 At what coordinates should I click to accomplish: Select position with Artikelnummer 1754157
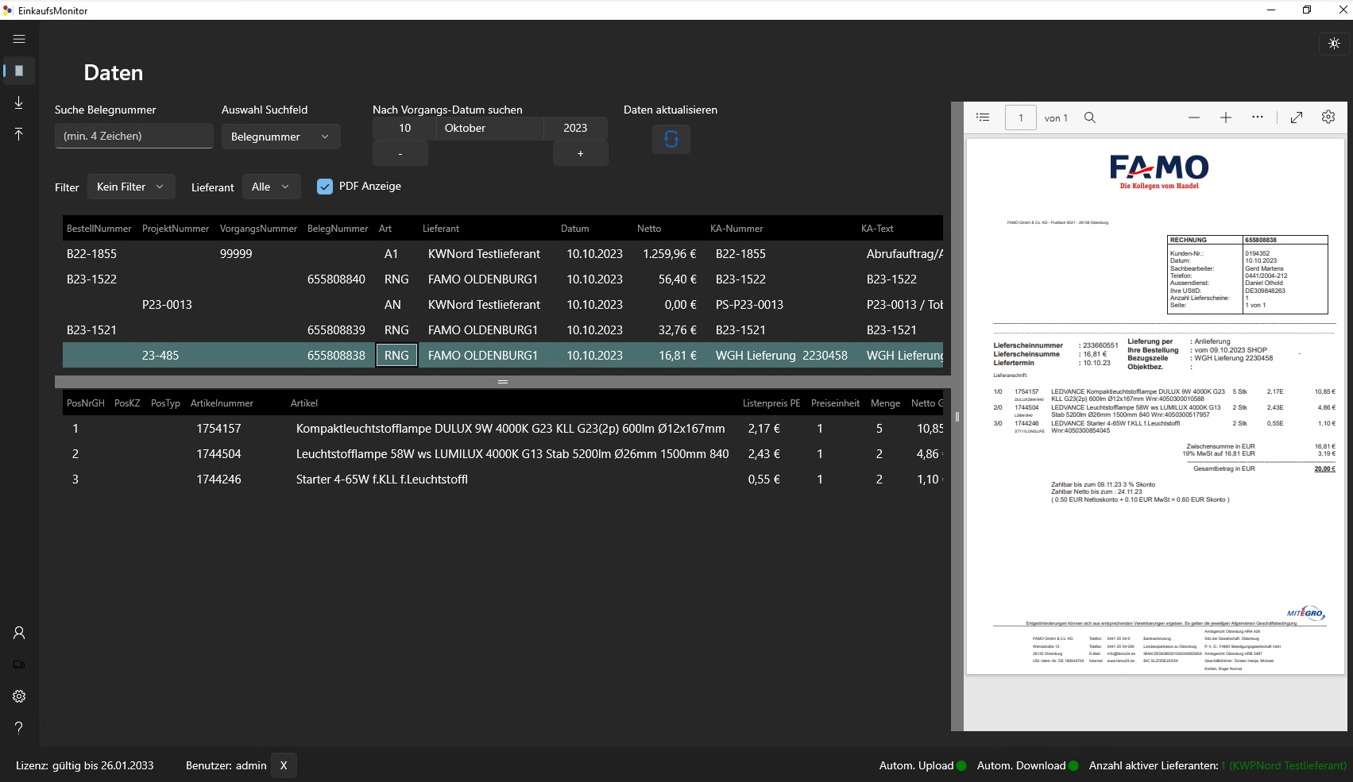click(503, 429)
